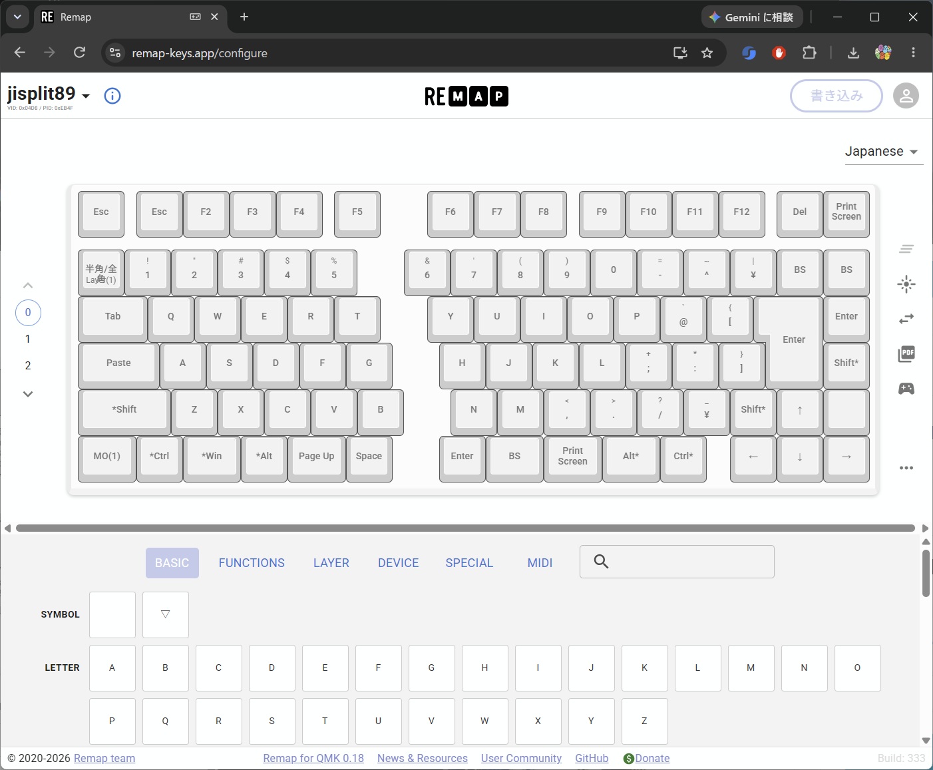Open the GitHub footer link
The image size is (933, 770).
point(592,759)
